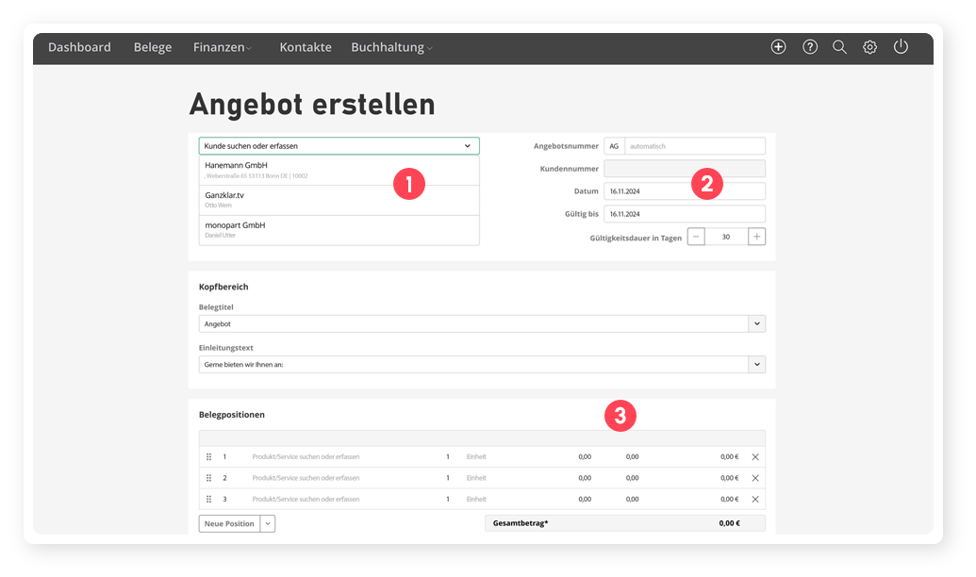
Task: Open Neue Position dropdown arrow
Action: (x=268, y=523)
